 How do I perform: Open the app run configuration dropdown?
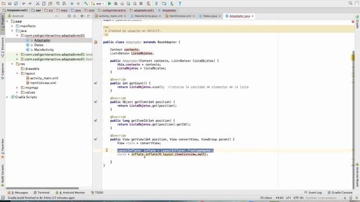(98, 3)
